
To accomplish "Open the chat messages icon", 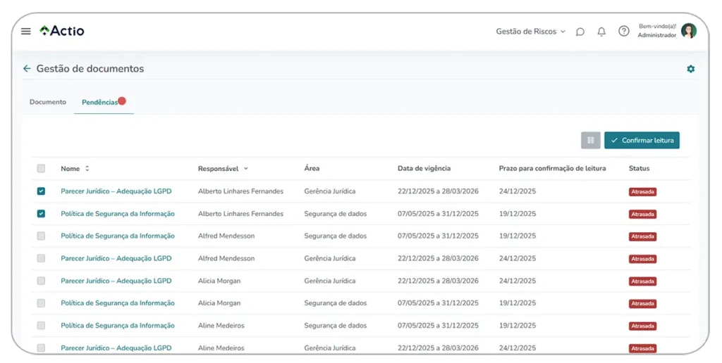I will click(x=580, y=32).
